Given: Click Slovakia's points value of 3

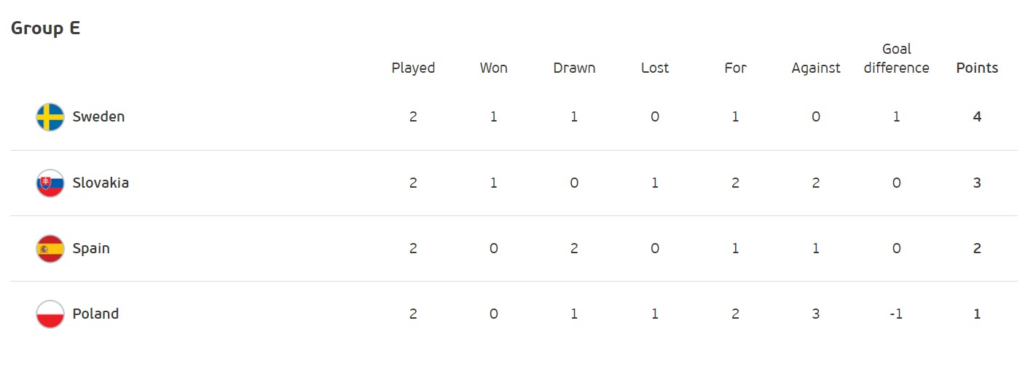Looking at the screenshot, I should click(x=977, y=183).
